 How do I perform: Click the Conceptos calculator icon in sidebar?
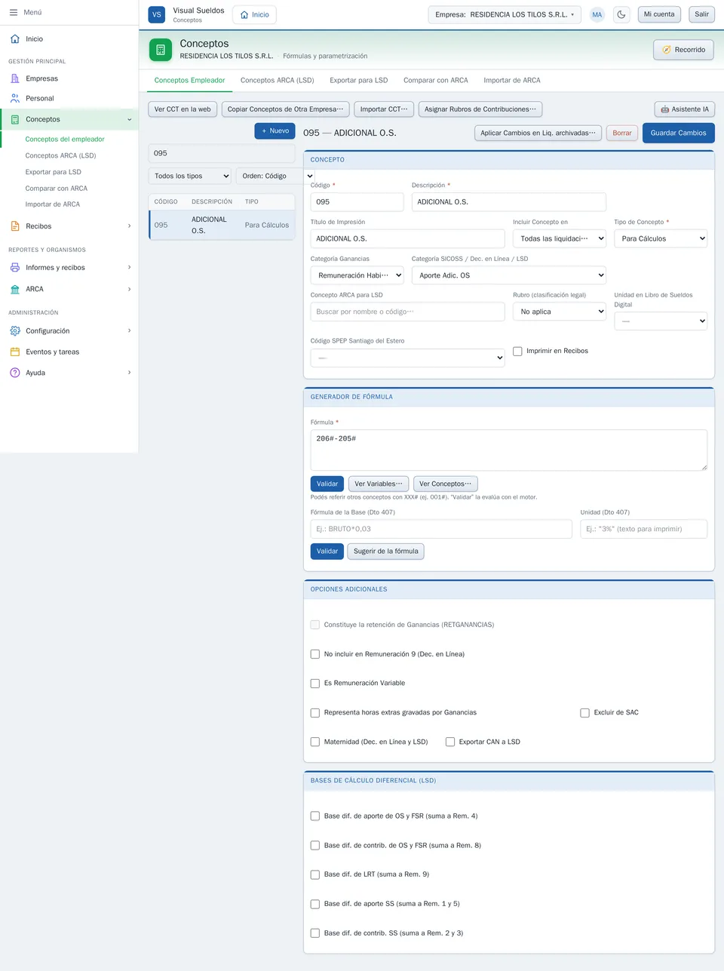[15, 119]
